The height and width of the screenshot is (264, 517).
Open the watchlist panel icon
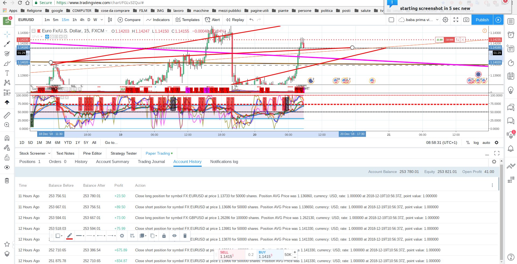point(511,22)
